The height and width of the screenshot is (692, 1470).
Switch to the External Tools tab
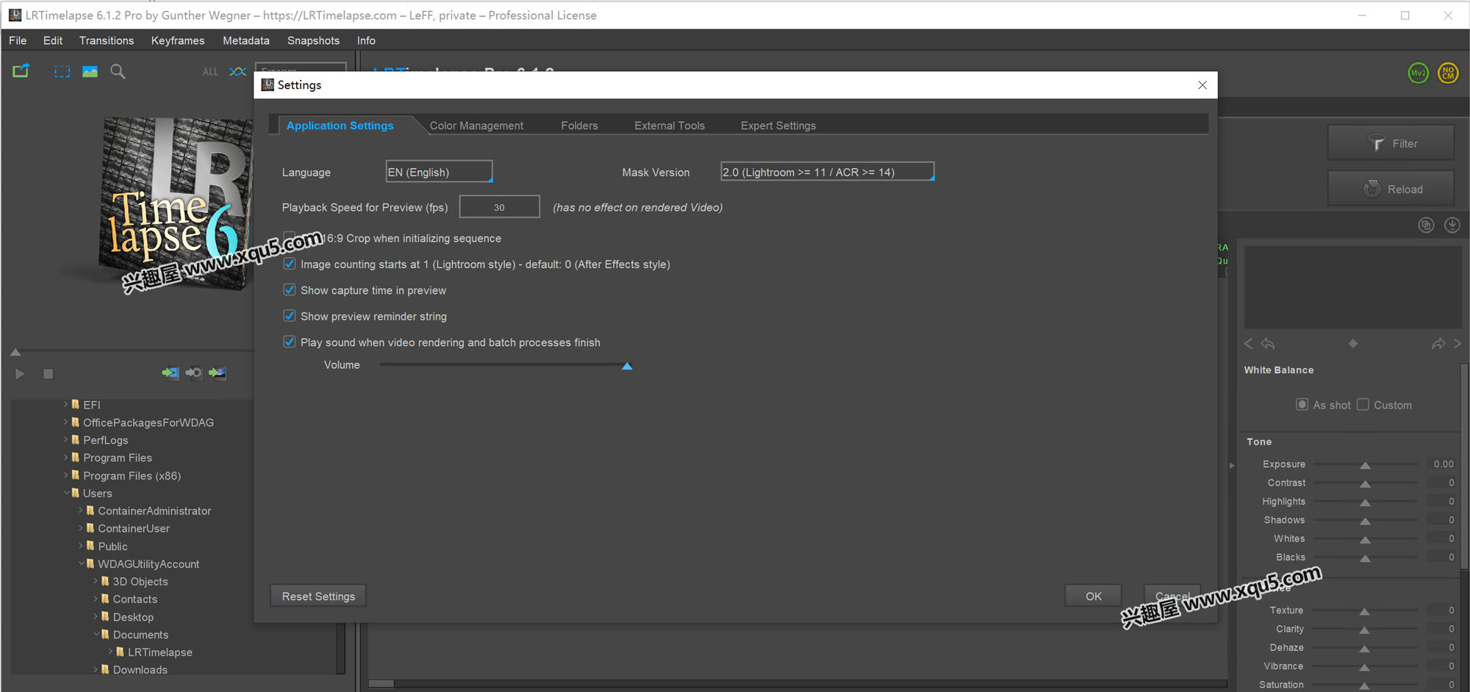670,126
